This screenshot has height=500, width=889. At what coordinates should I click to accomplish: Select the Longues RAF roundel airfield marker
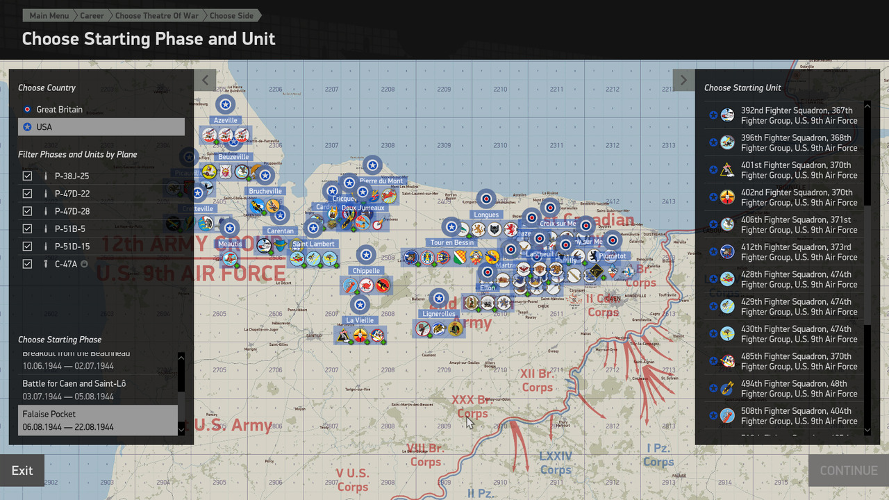tap(487, 199)
